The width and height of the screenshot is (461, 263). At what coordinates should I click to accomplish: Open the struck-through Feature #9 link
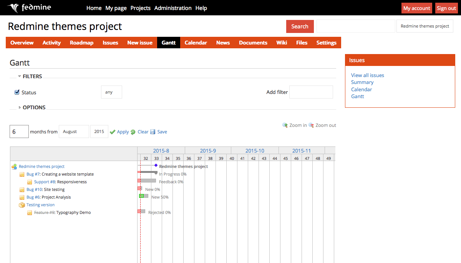(x=44, y=212)
